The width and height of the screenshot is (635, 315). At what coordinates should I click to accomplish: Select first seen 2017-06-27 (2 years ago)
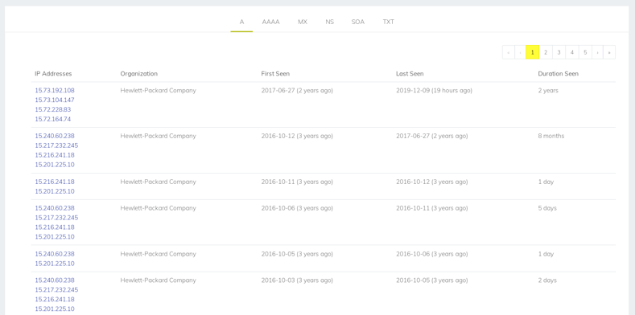(297, 91)
